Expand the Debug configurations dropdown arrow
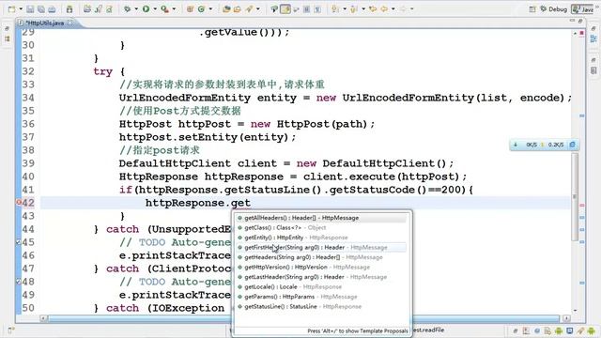Image resolution: width=601 pixels, height=338 pixels. click(136, 8)
